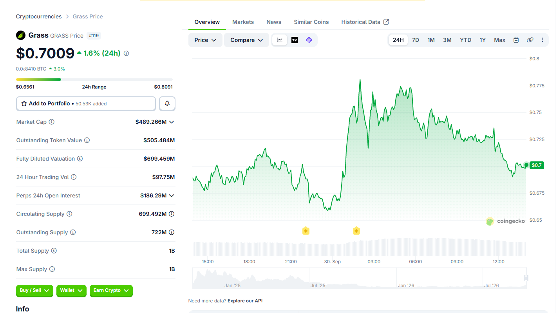Screen dimensions: 557x313
Task: Open the News tab
Action: tap(274, 22)
